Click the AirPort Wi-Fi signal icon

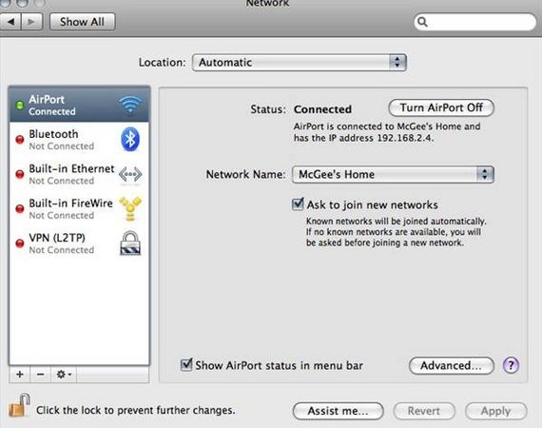[x=130, y=105]
